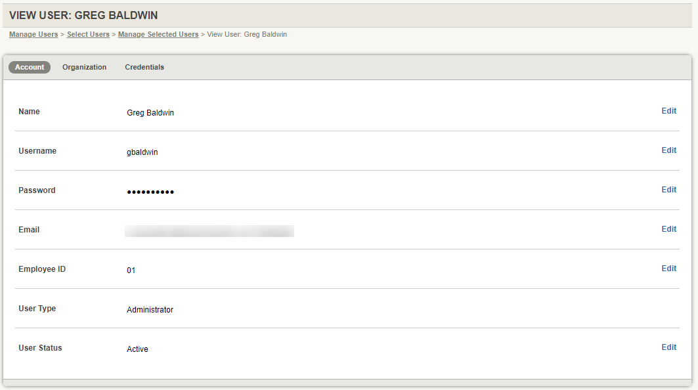Image resolution: width=698 pixels, height=390 pixels.
Task: Edit the Email address
Action: click(x=668, y=229)
